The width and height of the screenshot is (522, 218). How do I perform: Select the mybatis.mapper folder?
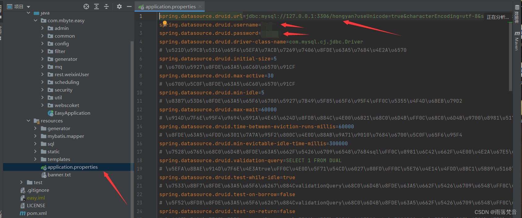66,136
